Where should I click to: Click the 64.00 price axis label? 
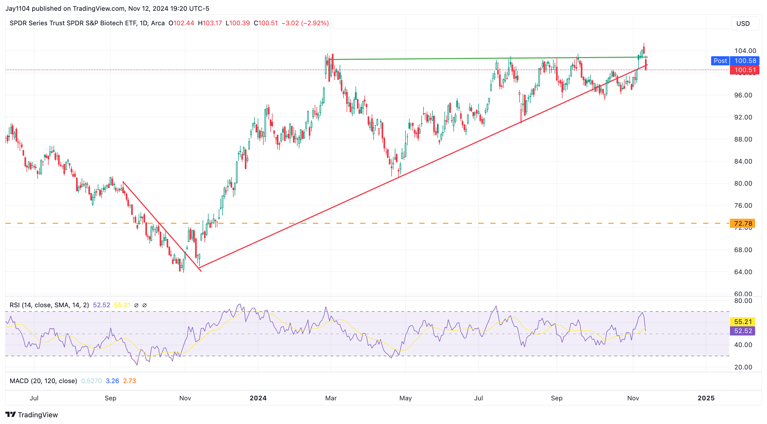coord(743,272)
